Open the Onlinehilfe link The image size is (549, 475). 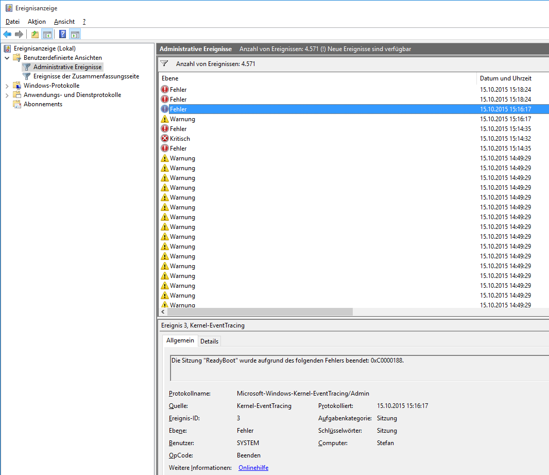click(253, 468)
